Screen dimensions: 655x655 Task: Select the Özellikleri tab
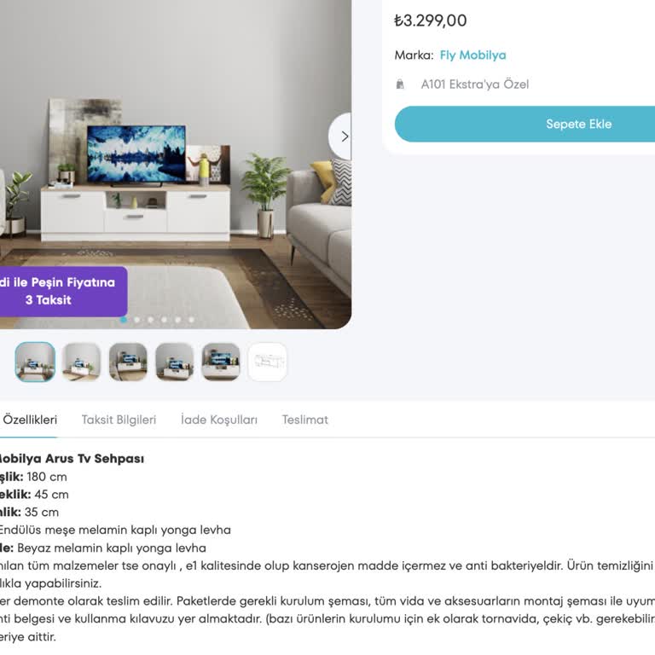[x=29, y=420]
